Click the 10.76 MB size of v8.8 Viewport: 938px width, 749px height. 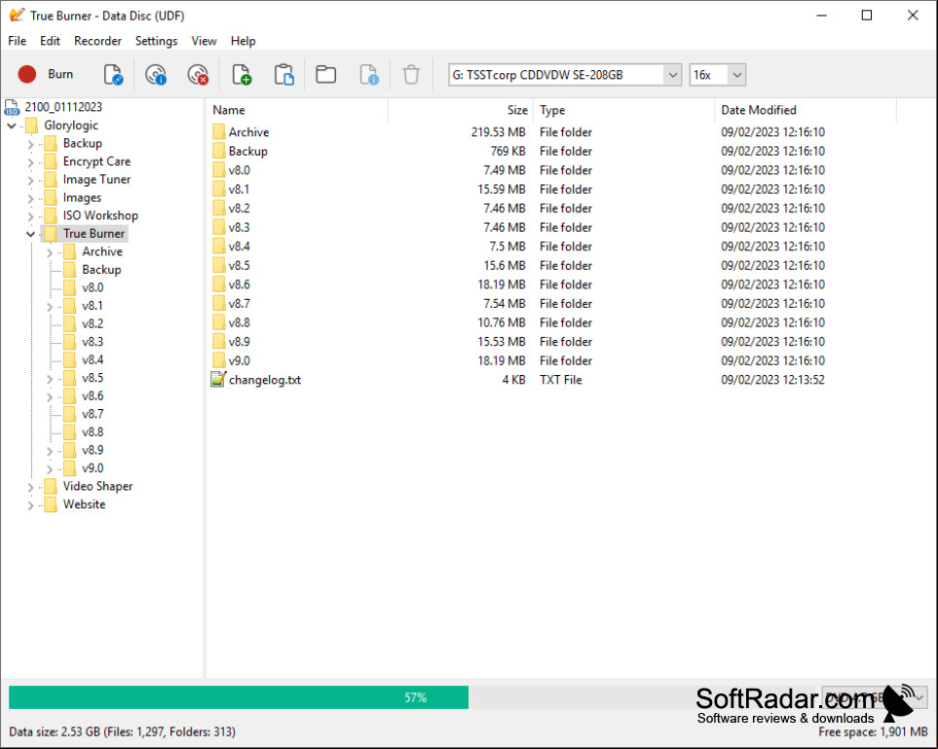click(x=502, y=322)
